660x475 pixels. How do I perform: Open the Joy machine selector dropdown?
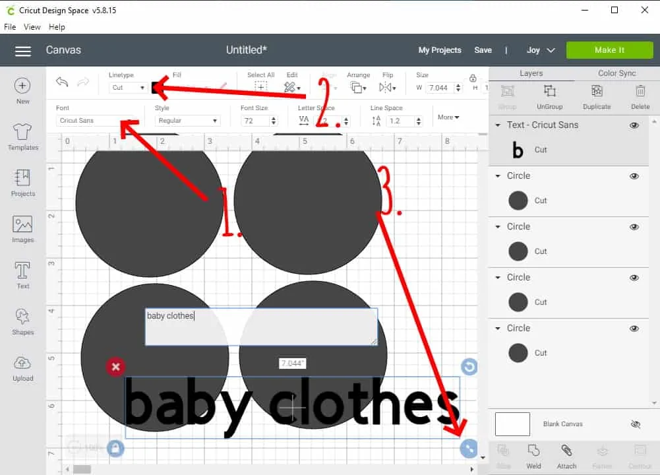click(541, 50)
